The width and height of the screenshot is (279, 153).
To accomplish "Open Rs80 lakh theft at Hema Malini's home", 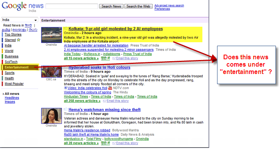I will pos(91,135).
